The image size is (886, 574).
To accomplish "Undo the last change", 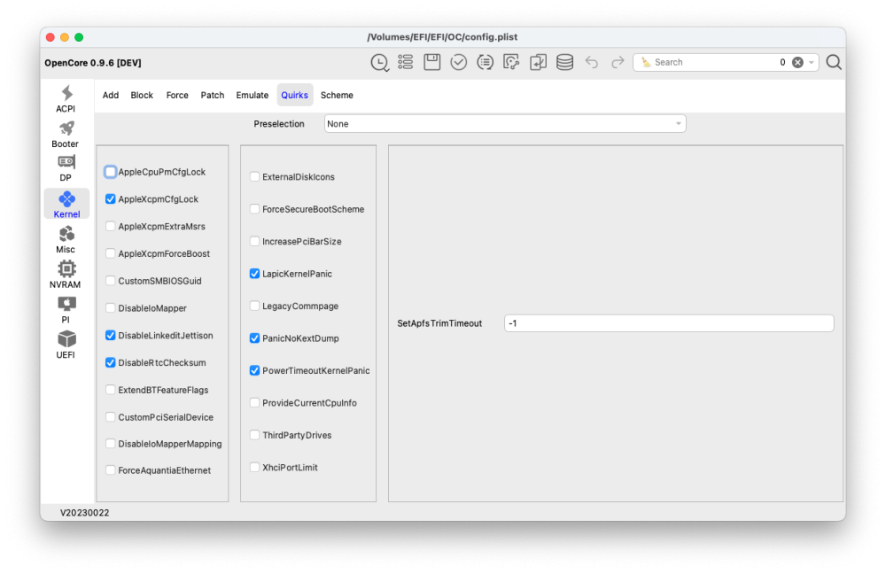I will pyautogui.click(x=592, y=62).
